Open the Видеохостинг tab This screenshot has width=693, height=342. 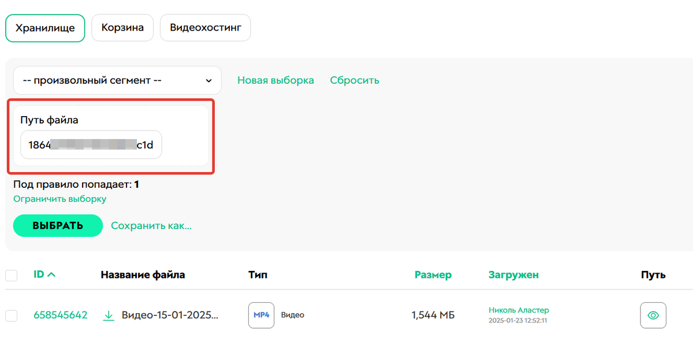click(205, 27)
